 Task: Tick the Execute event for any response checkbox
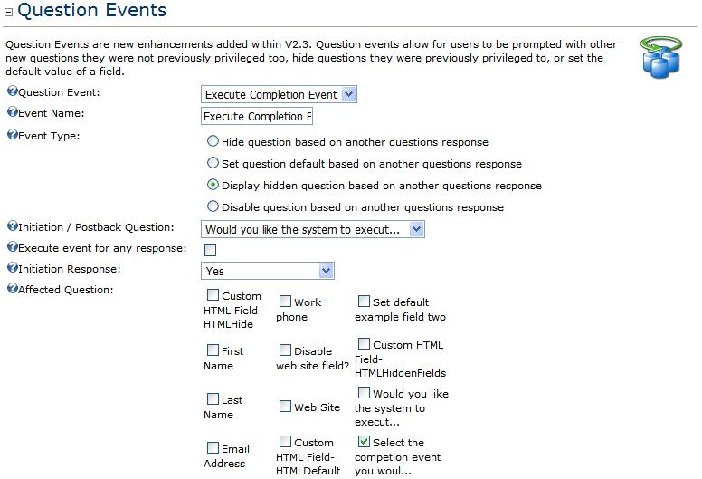coord(210,250)
